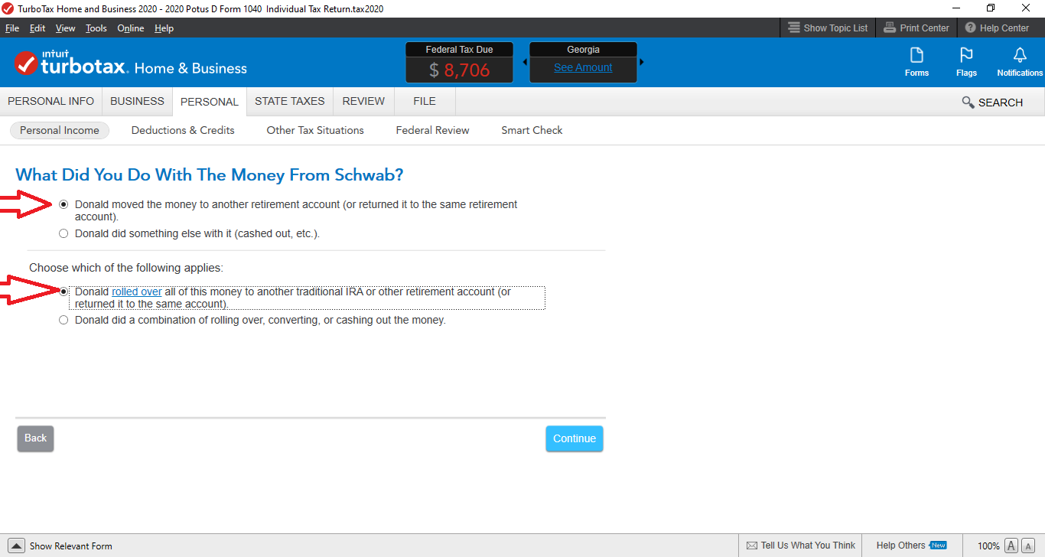Switch to the PERSONAL tab
Viewport: 1045px width, 557px height.
tap(210, 102)
